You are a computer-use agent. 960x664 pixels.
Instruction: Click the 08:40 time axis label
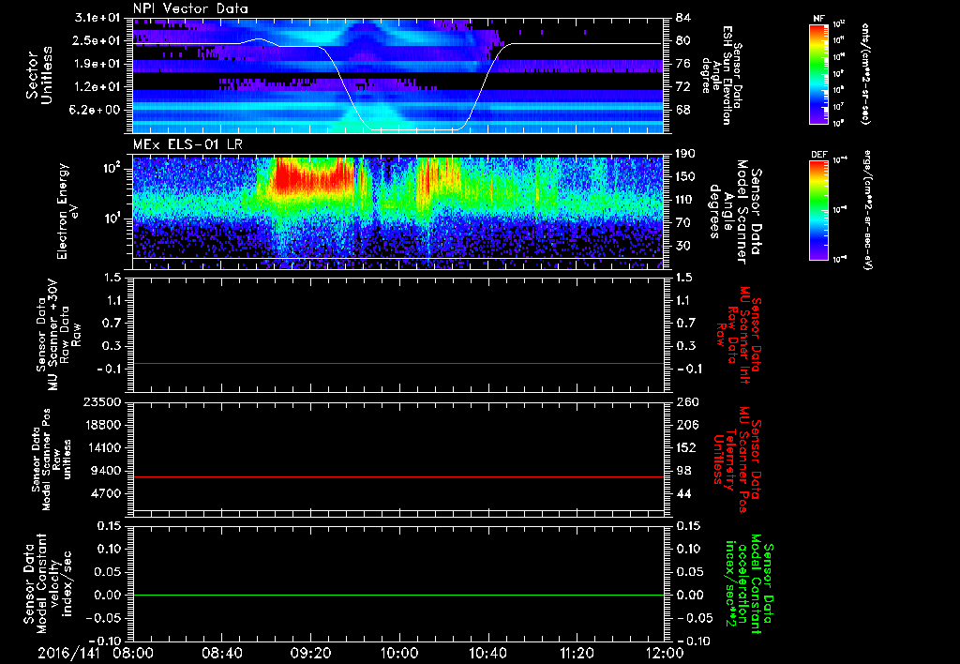(222, 653)
